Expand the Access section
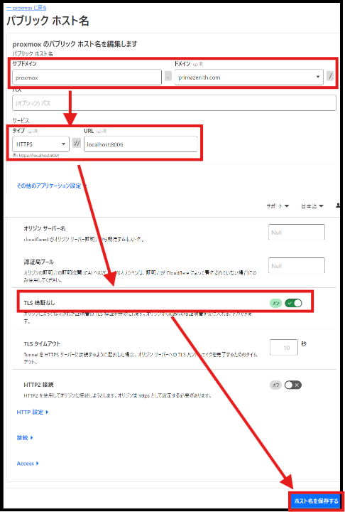Screen dimensions: 345x512 [x=28, y=464]
